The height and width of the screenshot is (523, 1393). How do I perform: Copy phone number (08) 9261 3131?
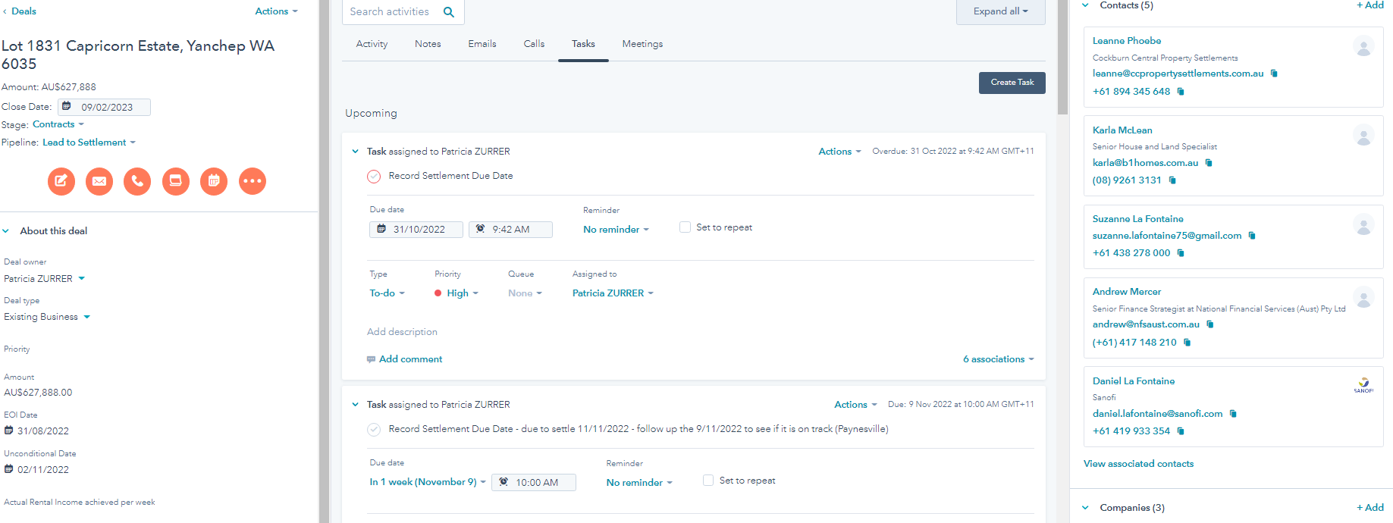[1172, 180]
